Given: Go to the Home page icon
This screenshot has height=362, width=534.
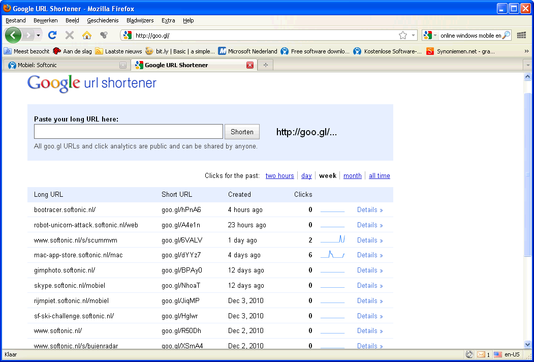Looking at the screenshot, I should click(x=87, y=35).
